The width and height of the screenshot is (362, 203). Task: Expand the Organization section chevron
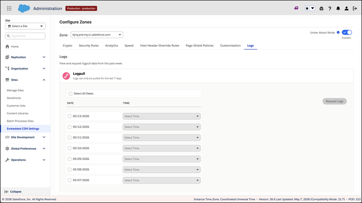pyautogui.click(x=44, y=69)
